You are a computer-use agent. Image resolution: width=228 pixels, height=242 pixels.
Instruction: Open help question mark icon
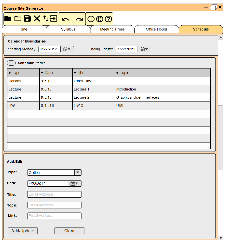[108, 19]
